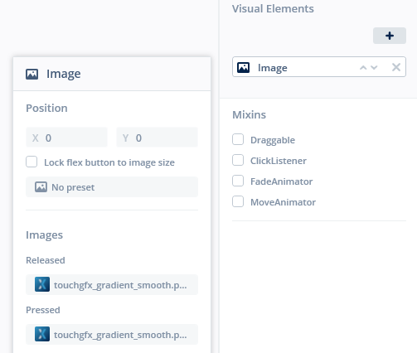Open the Released image selector dropdown
Image resolution: width=417 pixels, height=353 pixels.
[112, 284]
